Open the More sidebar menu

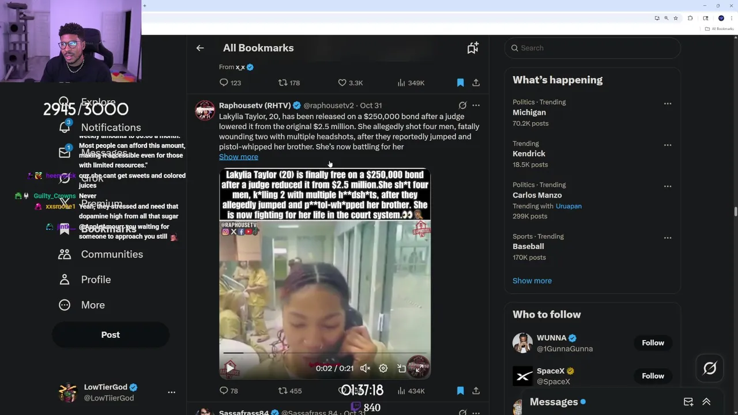tap(81, 305)
